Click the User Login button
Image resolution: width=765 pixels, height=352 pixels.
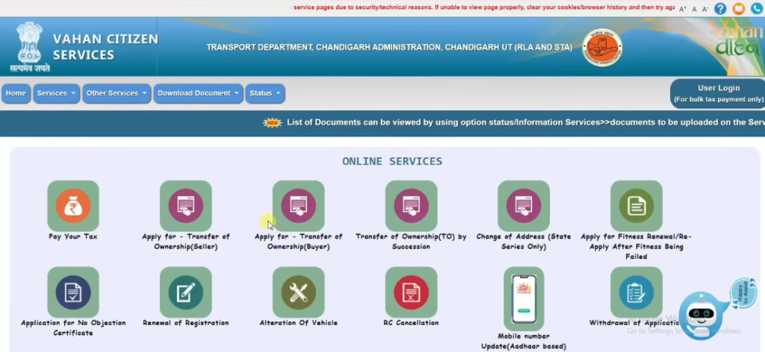click(717, 93)
